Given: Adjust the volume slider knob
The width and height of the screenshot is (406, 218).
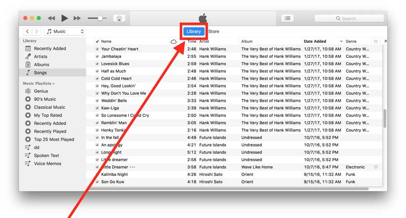Looking at the screenshot, I should click(100, 18).
